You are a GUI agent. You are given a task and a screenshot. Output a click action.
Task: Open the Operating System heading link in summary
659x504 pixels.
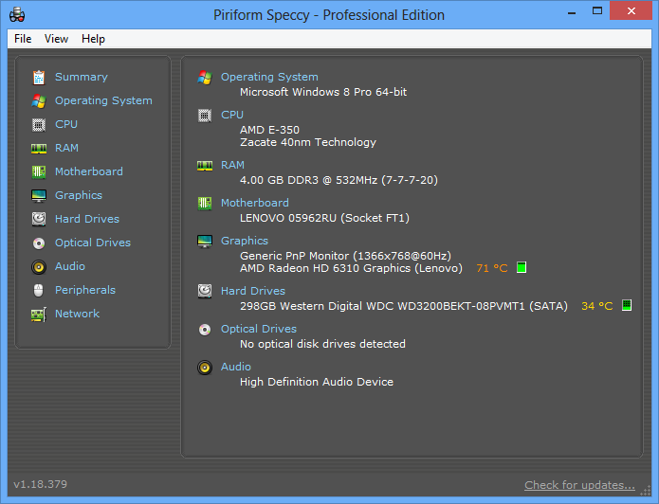click(269, 77)
